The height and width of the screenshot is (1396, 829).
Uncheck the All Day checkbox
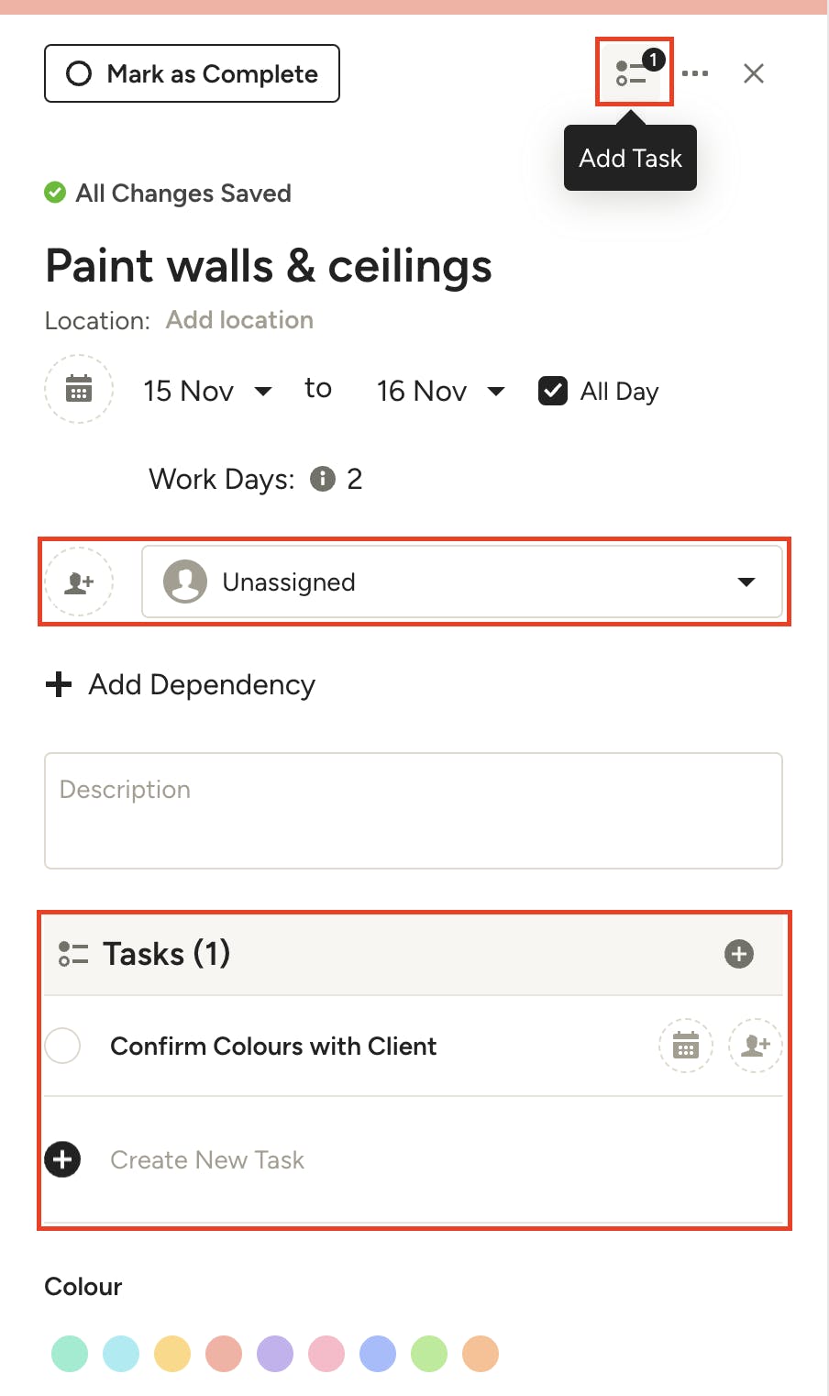point(553,391)
